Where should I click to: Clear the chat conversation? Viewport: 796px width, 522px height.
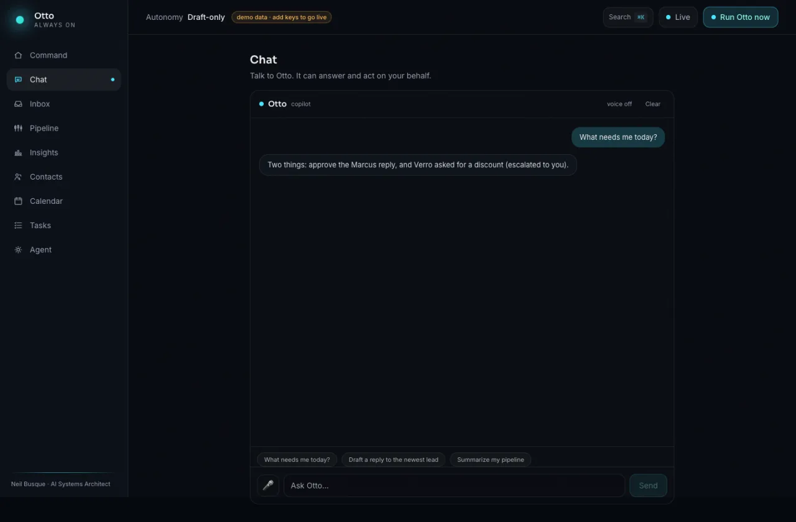tap(653, 104)
